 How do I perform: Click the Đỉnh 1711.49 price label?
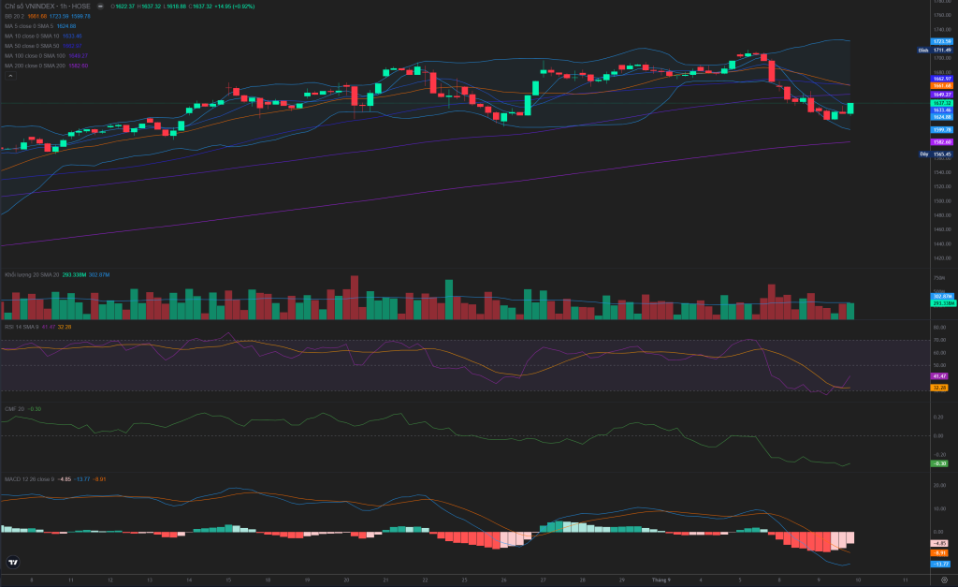936,51
